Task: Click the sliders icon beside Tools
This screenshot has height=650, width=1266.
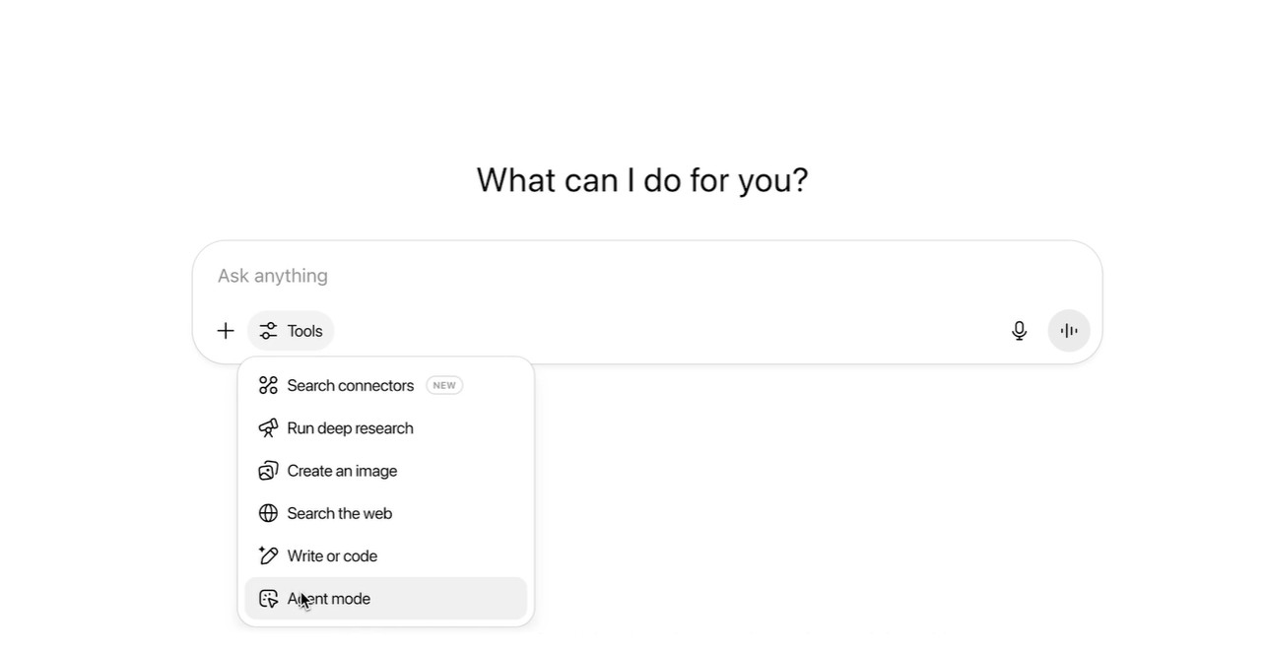Action: point(268,331)
